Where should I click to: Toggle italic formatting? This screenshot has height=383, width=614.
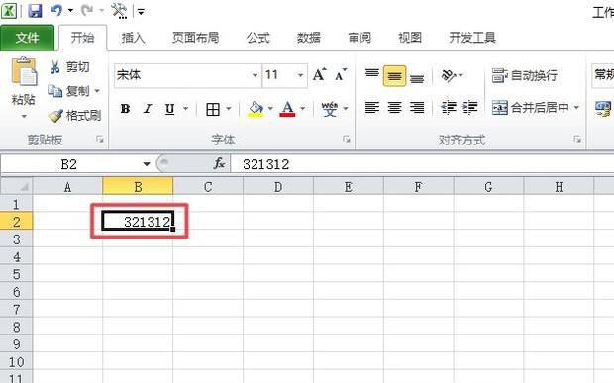[148, 109]
